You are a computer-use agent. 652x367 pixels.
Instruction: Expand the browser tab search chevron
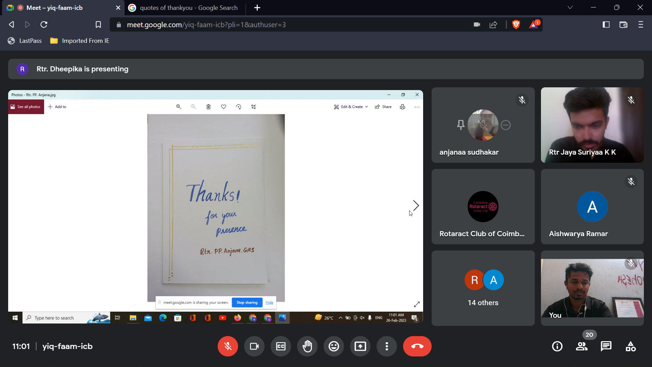click(x=570, y=7)
